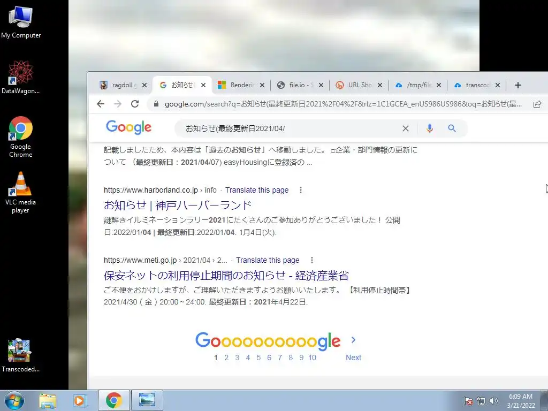
Task: Click the padlock site info icon
Action: click(x=156, y=104)
